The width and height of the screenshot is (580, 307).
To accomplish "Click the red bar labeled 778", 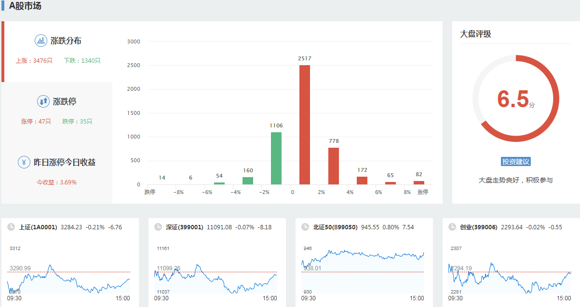I will (x=334, y=166).
